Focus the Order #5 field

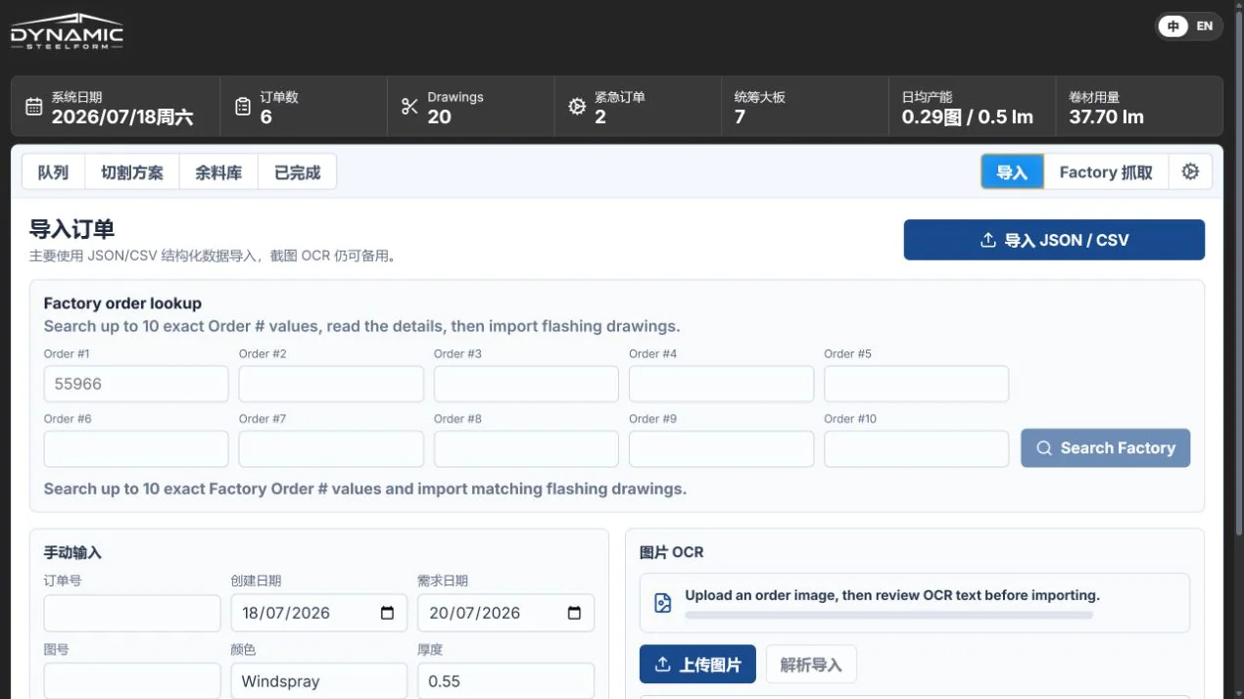click(916, 384)
